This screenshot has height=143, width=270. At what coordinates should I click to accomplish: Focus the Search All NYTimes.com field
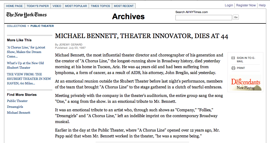(204, 18)
